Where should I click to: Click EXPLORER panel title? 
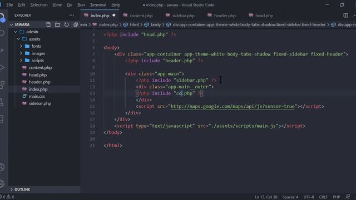(x=23, y=15)
